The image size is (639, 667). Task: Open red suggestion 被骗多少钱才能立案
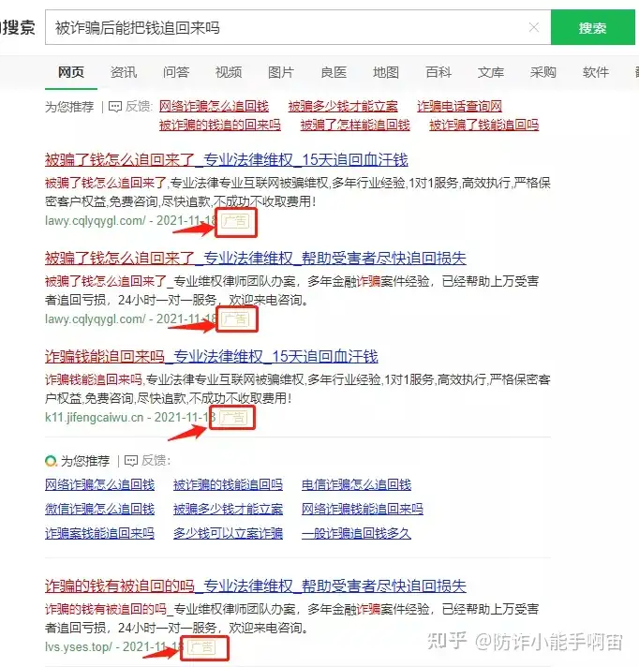343,106
